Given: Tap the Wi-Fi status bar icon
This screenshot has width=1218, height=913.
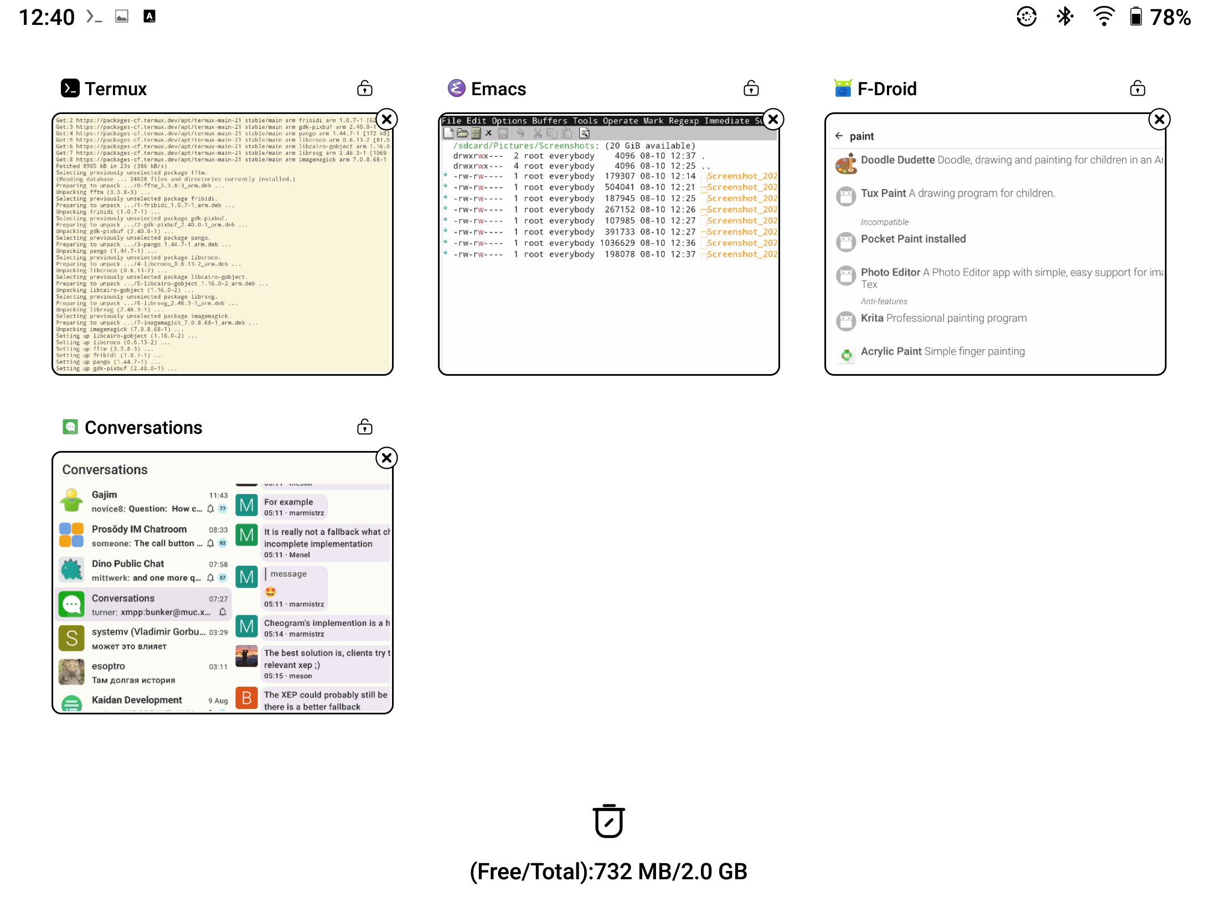Looking at the screenshot, I should (x=1103, y=17).
